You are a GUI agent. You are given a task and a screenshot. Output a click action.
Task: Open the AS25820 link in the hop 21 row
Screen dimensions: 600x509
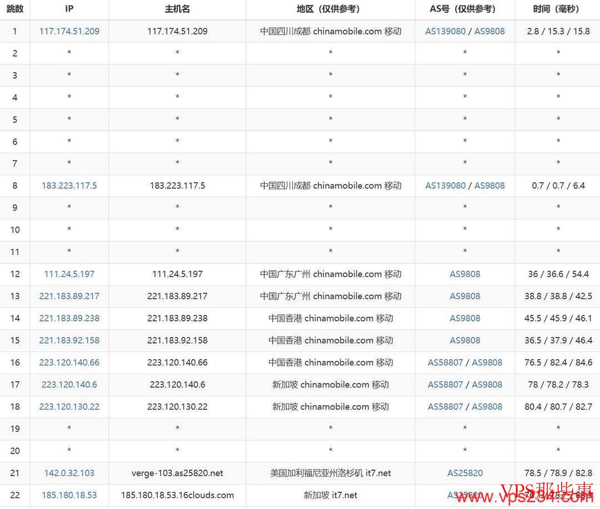tap(465, 473)
